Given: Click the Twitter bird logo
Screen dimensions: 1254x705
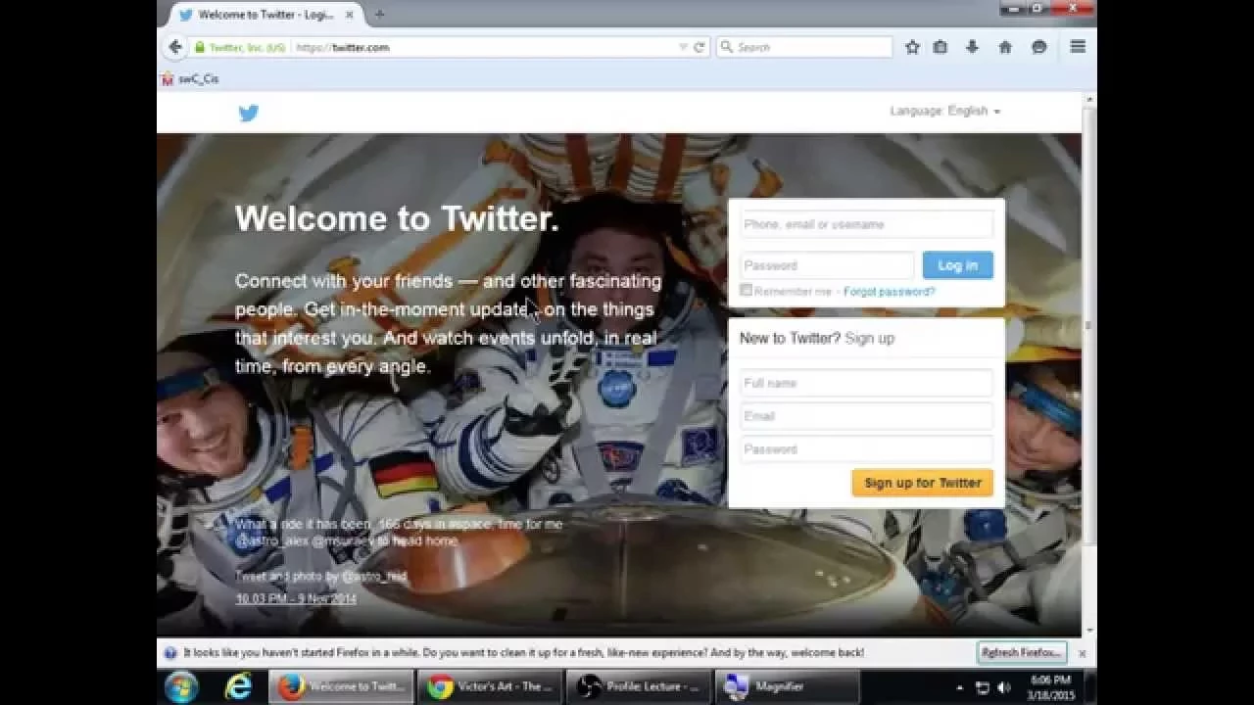Looking at the screenshot, I should [x=249, y=113].
